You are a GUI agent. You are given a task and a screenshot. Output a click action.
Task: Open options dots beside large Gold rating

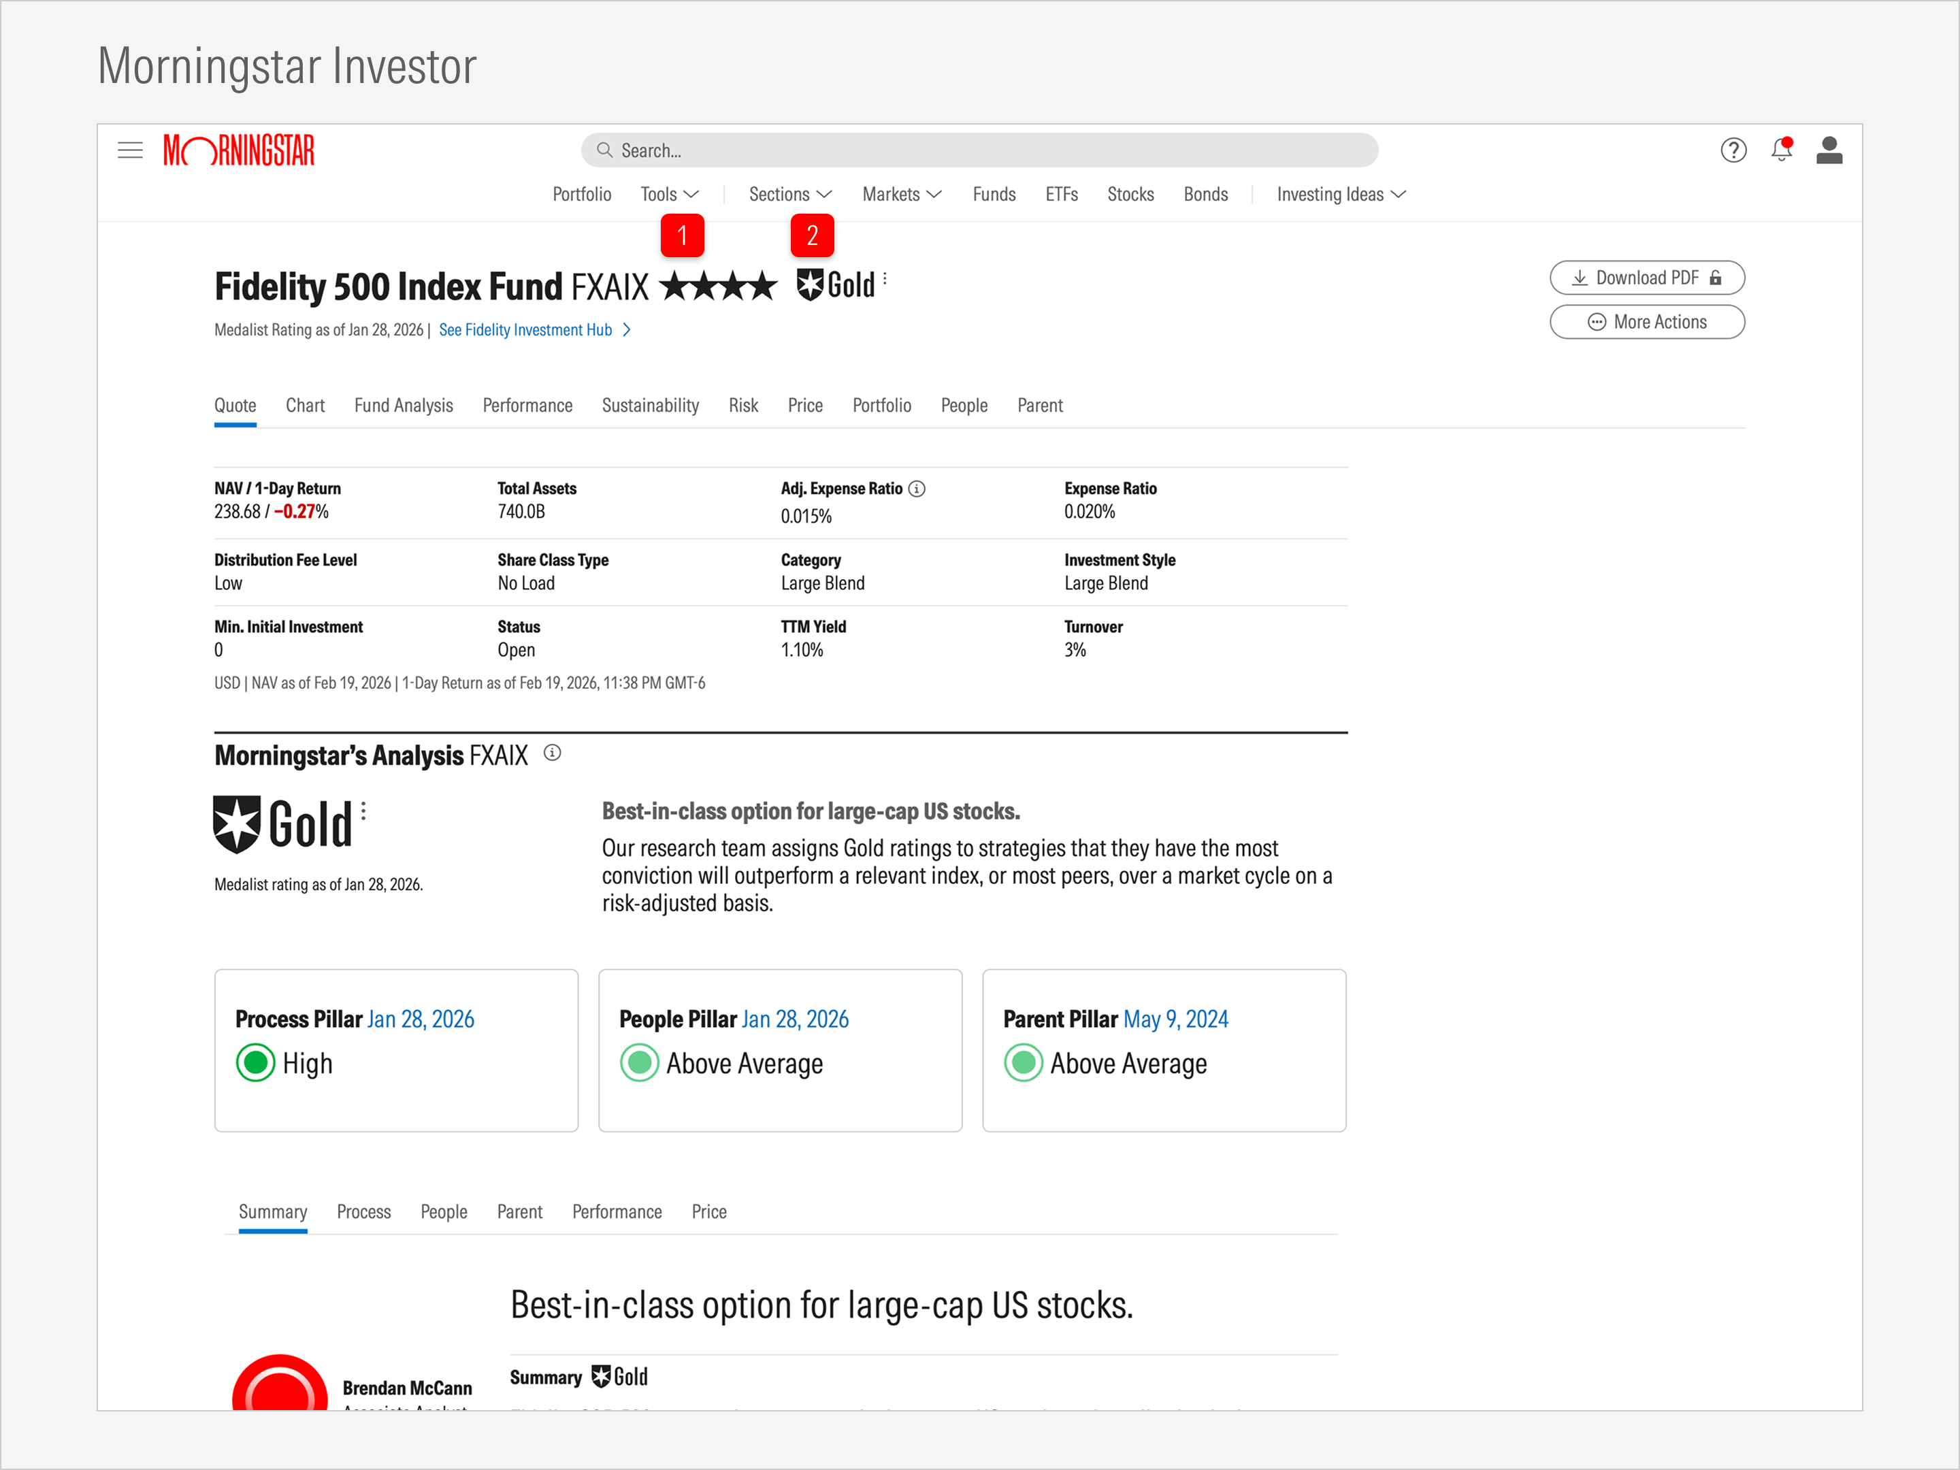(x=363, y=812)
